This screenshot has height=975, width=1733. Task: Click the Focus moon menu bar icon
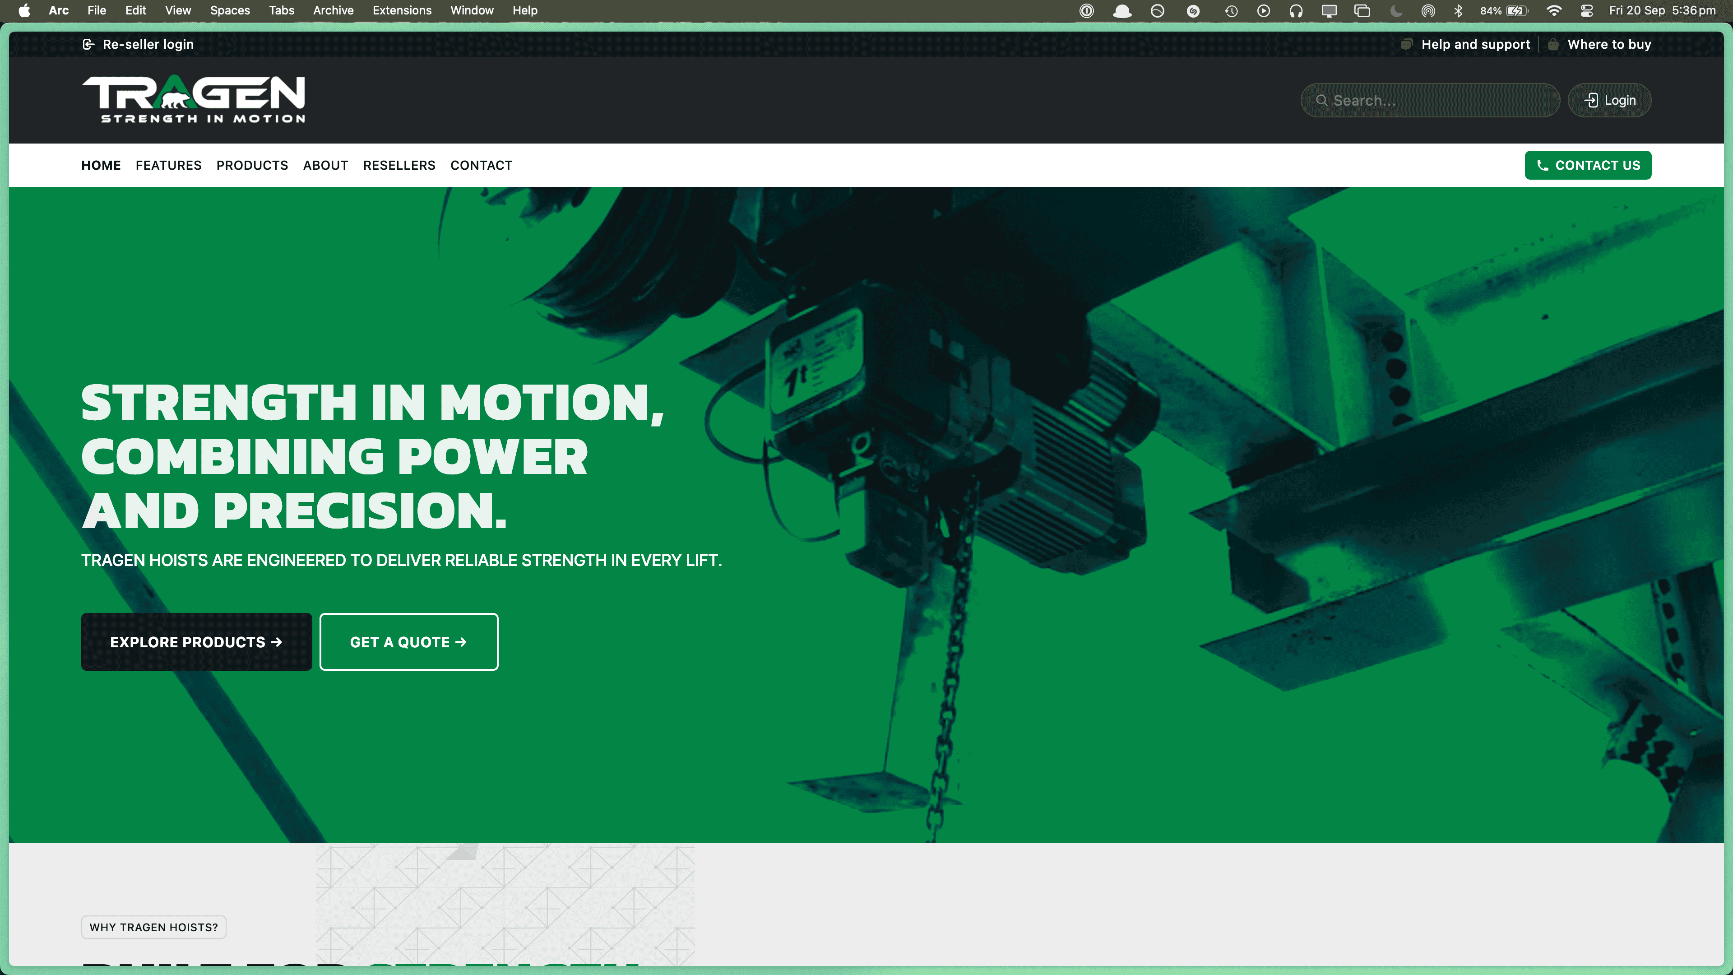(1396, 10)
